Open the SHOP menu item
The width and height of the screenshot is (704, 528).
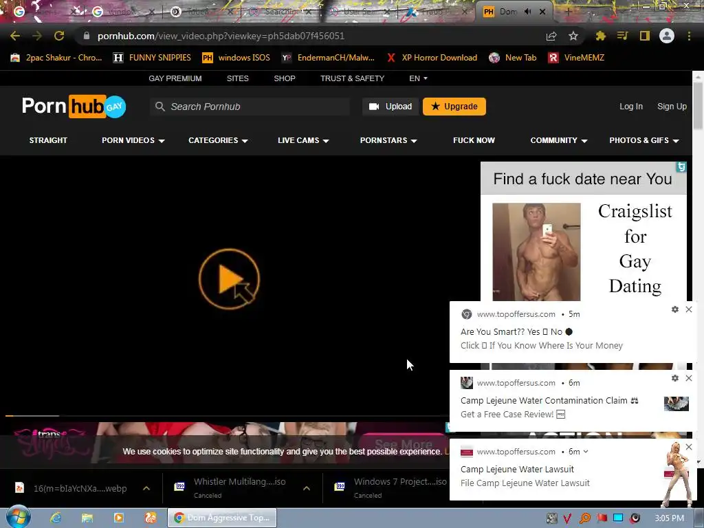click(285, 78)
